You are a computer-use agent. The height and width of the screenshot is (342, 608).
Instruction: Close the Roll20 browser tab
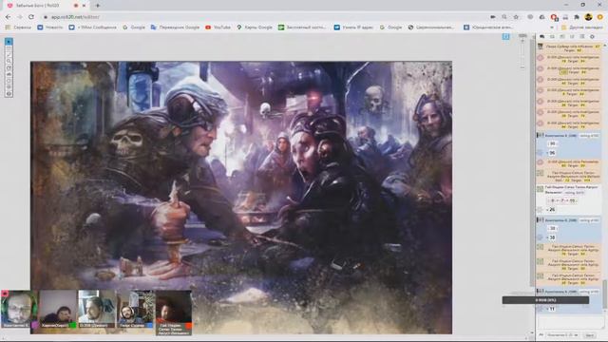84,6
